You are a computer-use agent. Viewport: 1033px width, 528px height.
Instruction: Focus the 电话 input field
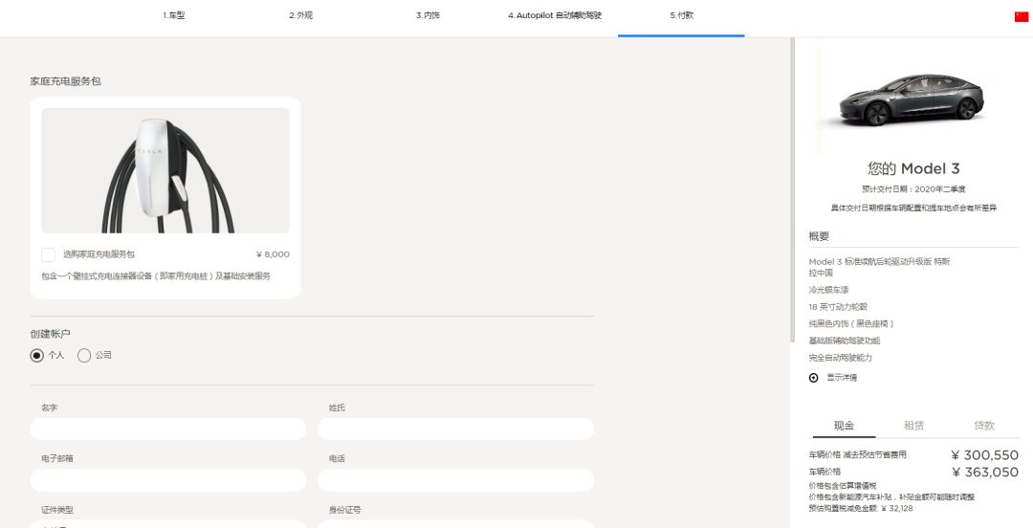pos(456,480)
